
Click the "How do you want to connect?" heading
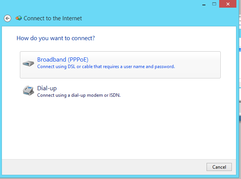click(x=56, y=38)
